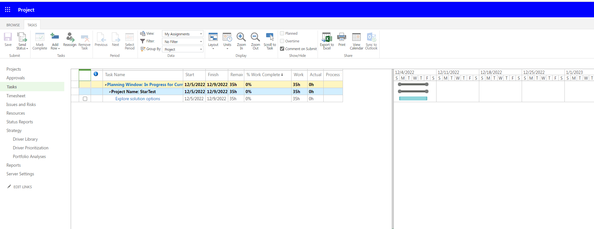
Task: Expand Add Row dropdown arrow
Action: pos(59,49)
